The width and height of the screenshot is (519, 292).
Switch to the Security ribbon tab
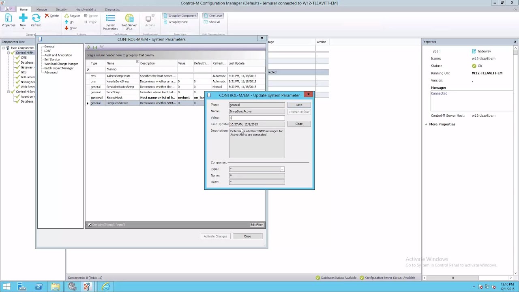coord(61,9)
